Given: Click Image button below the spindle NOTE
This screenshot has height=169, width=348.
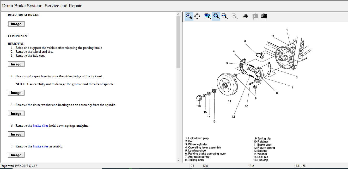Looking at the screenshot, I should click(16, 93).
